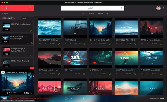This screenshot has width=167, height=102.
Task: Open the options menu beside the avatar
Action: point(163,8)
